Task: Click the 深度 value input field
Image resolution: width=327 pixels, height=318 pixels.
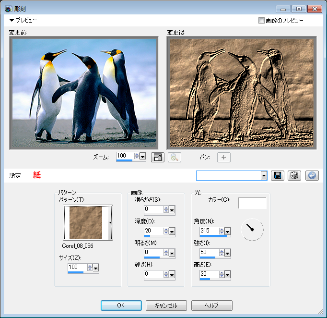Action: (153, 231)
